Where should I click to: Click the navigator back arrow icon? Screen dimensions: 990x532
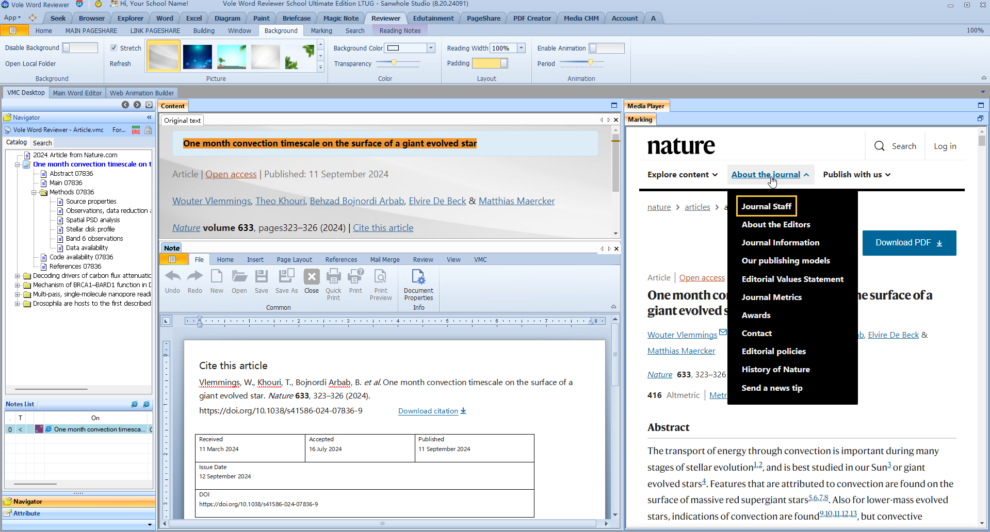click(125, 105)
